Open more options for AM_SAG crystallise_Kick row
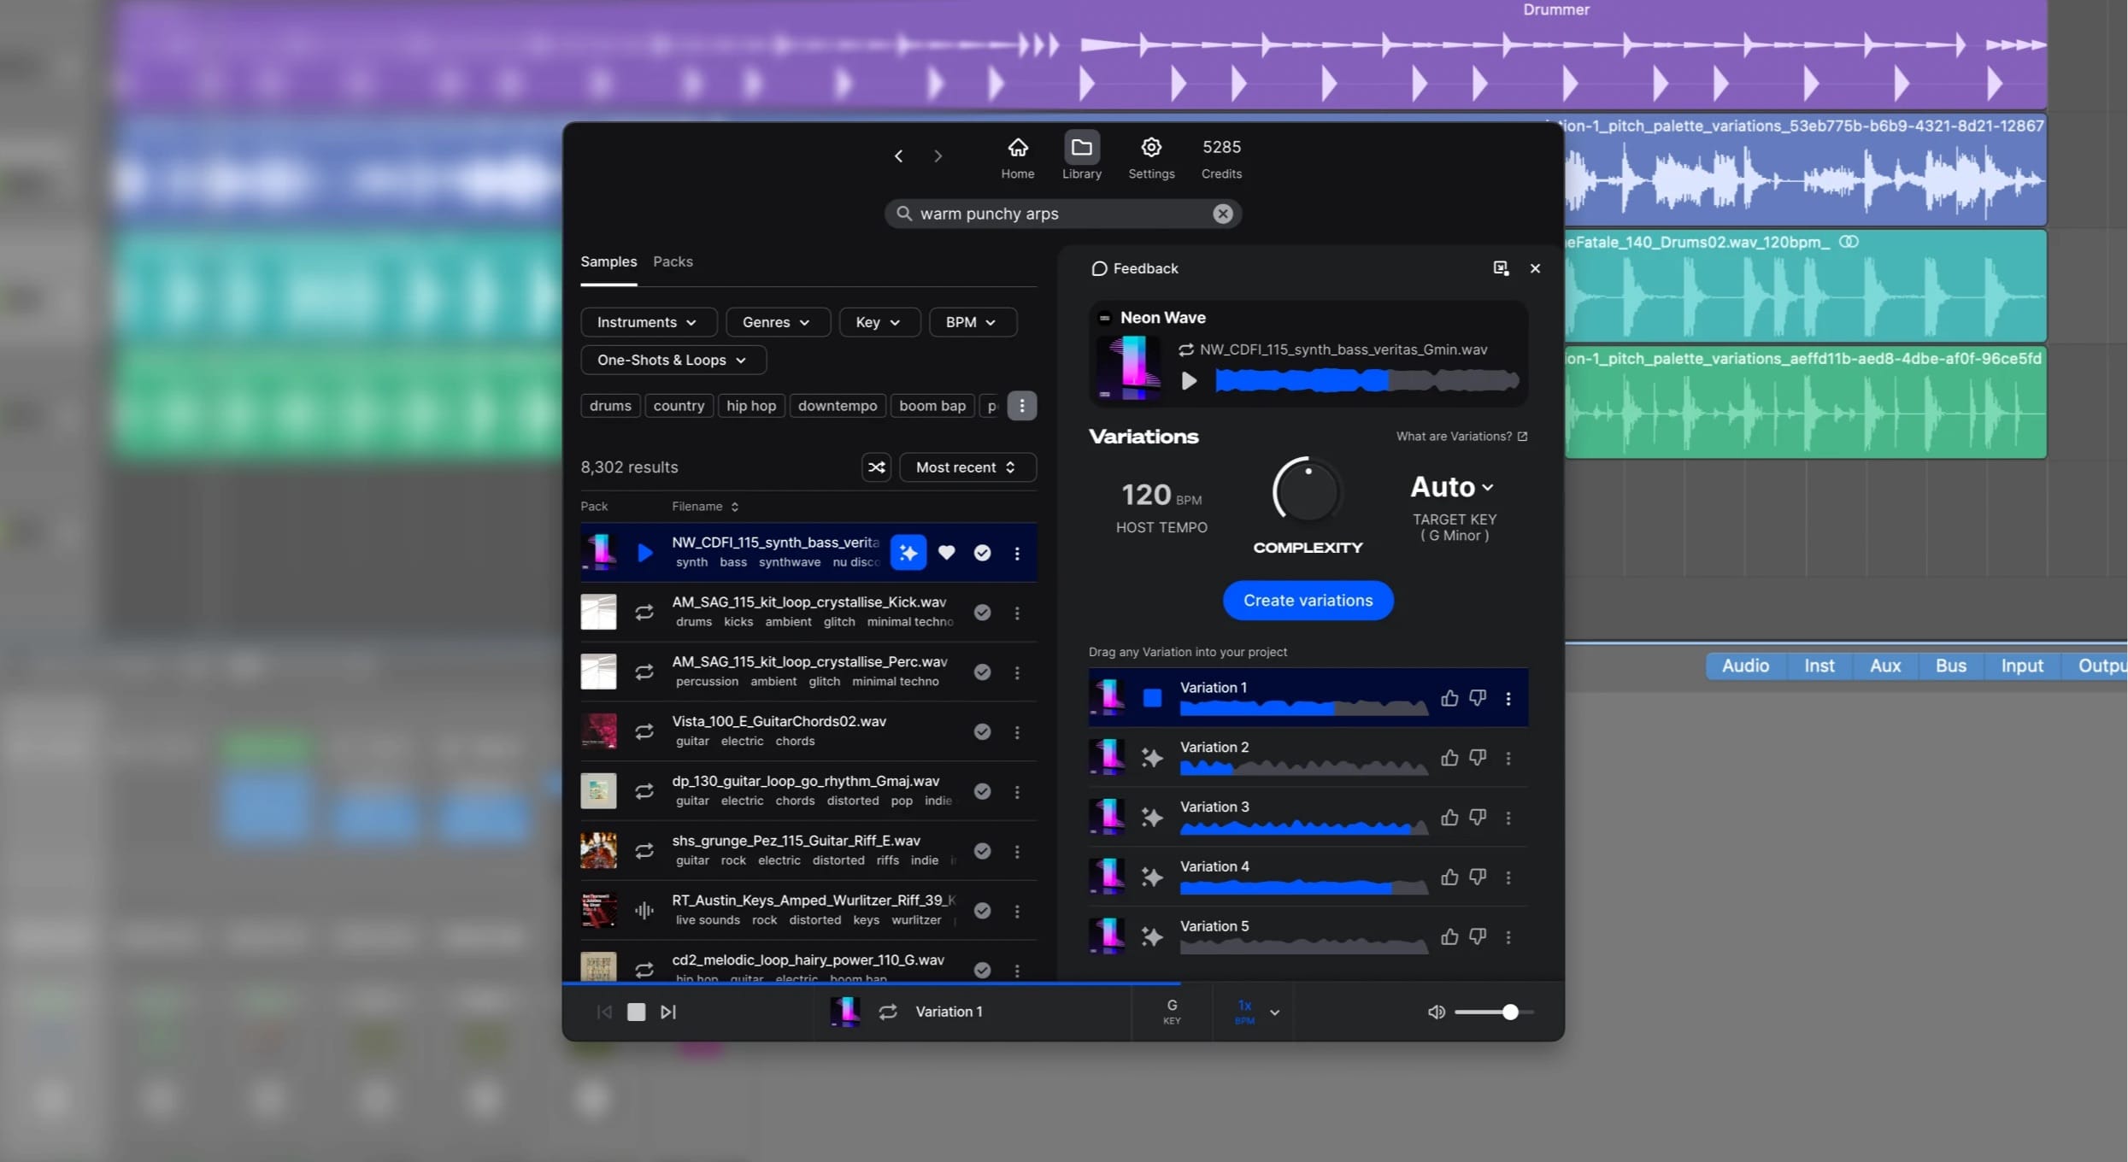The image size is (2128, 1162). pyautogui.click(x=1017, y=613)
